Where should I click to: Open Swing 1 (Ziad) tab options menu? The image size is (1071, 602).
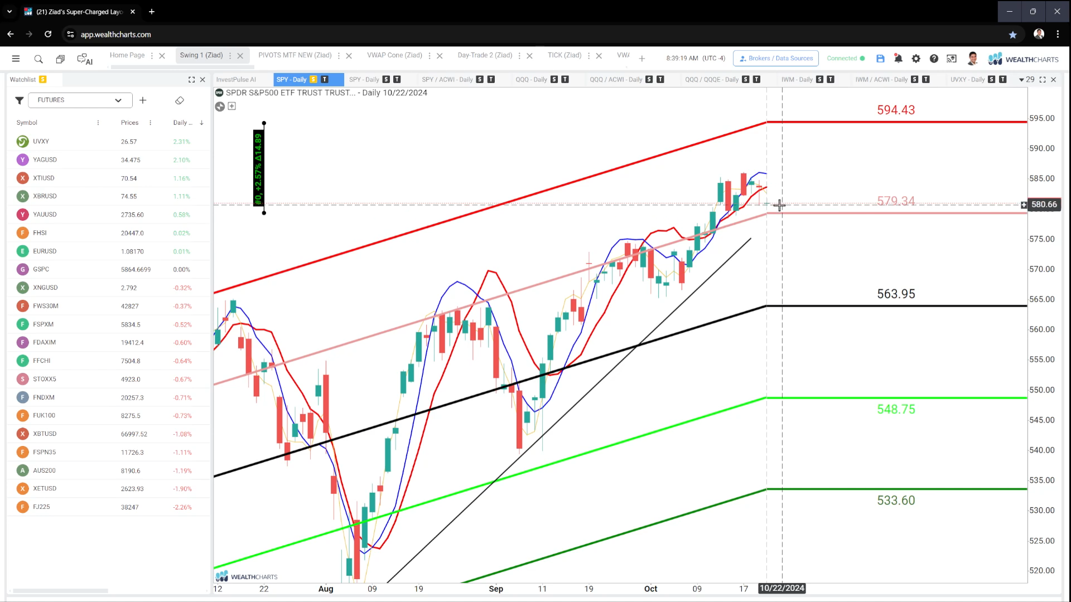(x=230, y=56)
